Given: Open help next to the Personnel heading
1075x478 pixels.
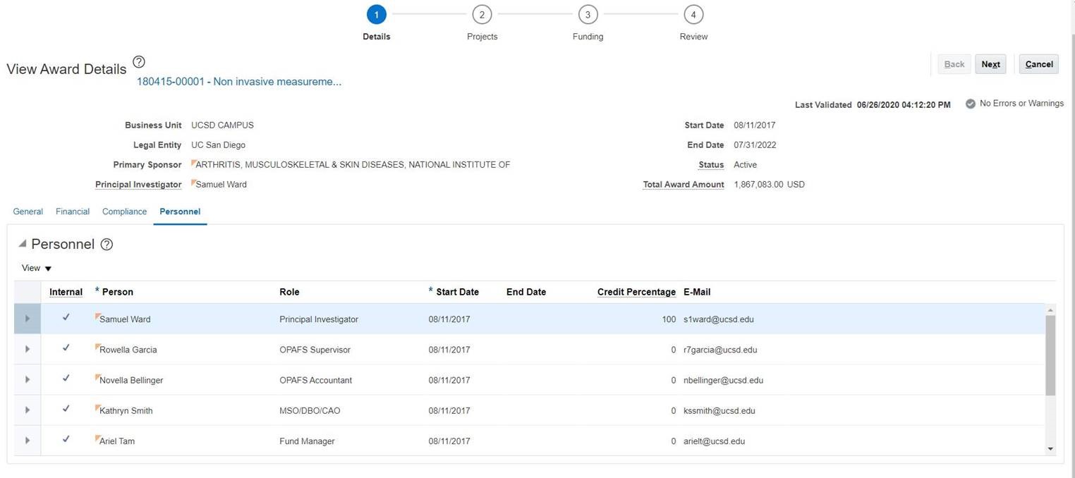Looking at the screenshot, I should 107,244.
